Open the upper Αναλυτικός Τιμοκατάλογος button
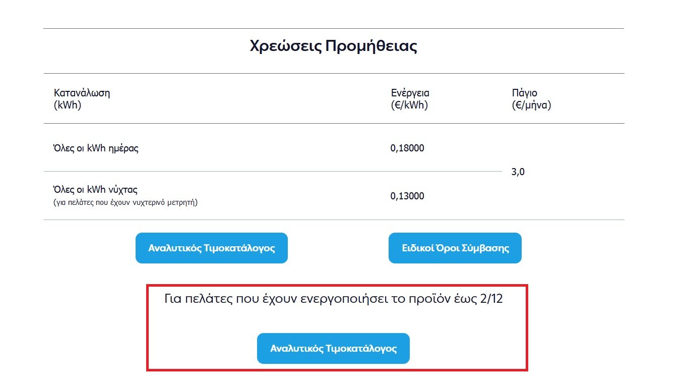 [211, 248]
